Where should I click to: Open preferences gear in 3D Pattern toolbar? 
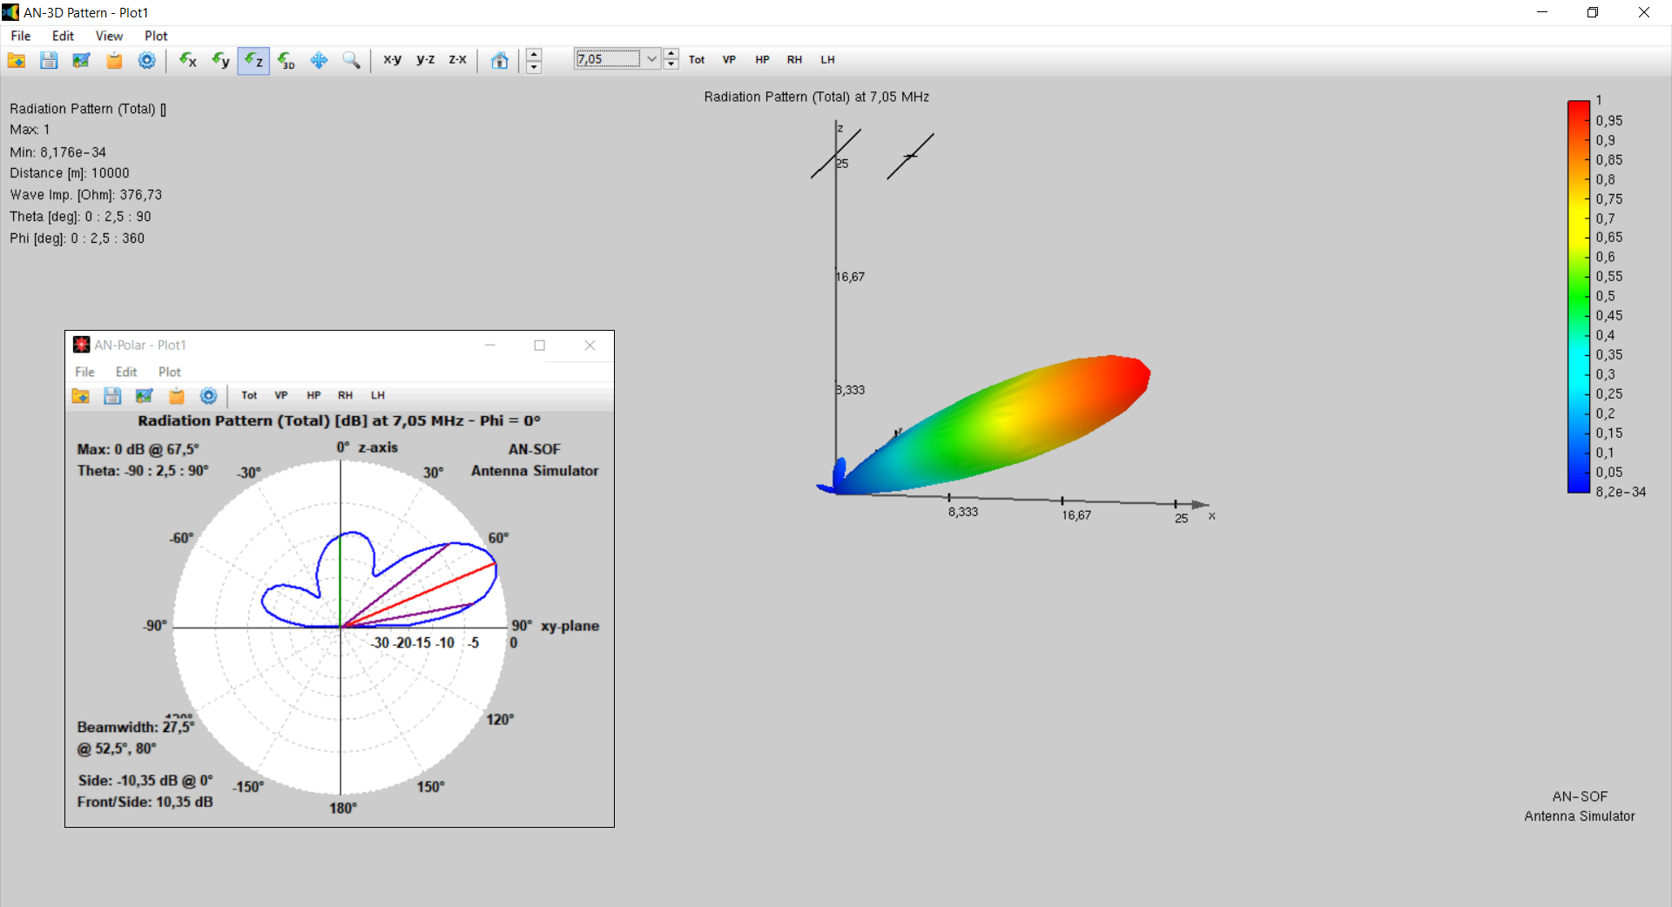point(147,60)
